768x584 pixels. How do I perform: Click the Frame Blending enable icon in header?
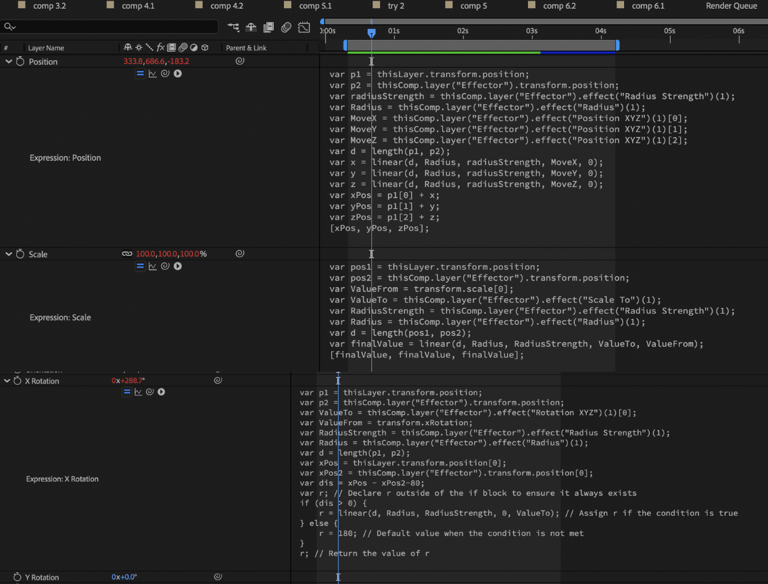268,27
